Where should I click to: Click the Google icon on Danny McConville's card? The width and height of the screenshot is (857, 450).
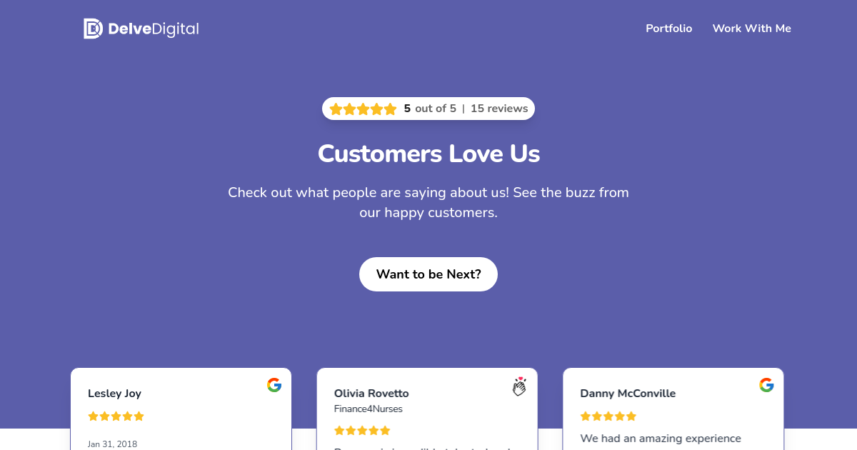tap(766, 384)
